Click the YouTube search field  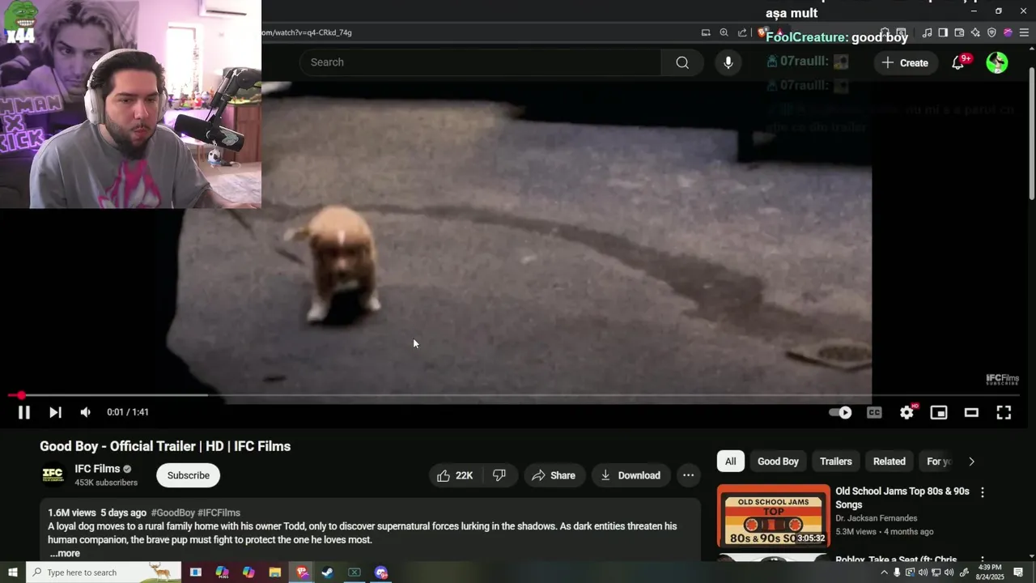click(481, 62)
